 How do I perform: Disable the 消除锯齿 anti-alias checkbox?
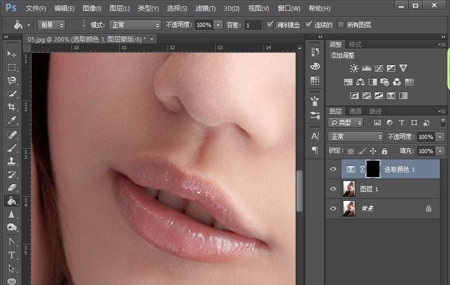tap(270, 25)
